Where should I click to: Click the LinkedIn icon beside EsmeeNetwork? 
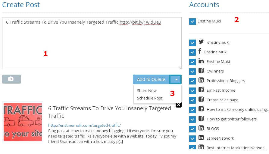pyautogui.click(x=201, y=138)
